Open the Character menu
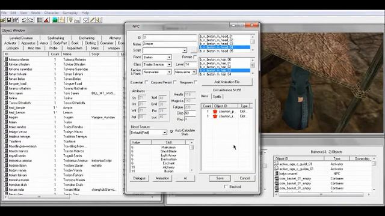 tap(52, 13)
